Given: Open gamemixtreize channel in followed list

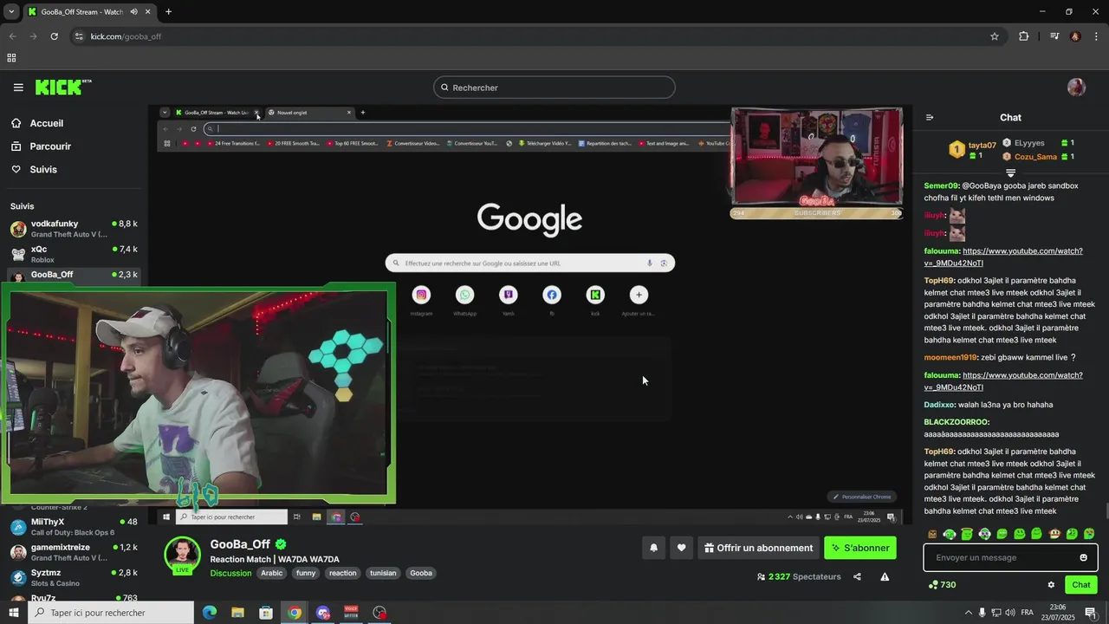Looking at the screenshot, I should pyautogui.click(x=74, y=552).
